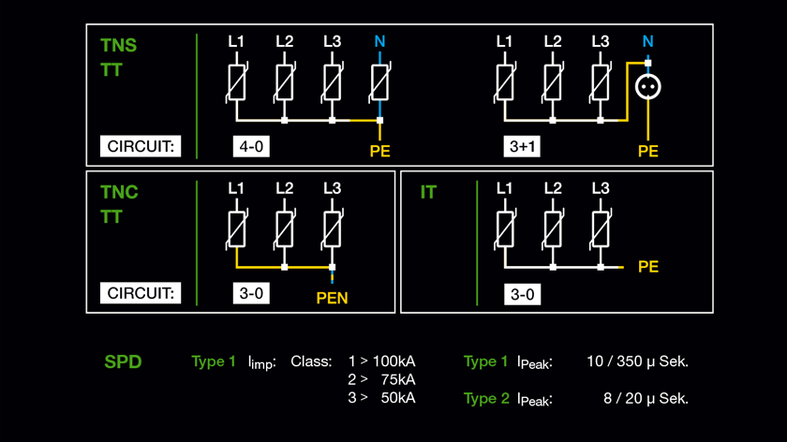Click the green IT heading

click(x=428, y=192)
